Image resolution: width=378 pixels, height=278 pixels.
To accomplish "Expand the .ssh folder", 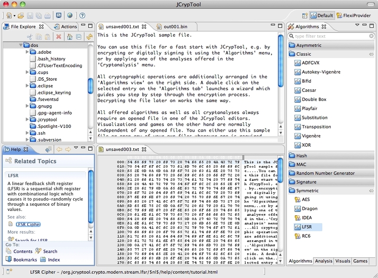I will [27, 133].
